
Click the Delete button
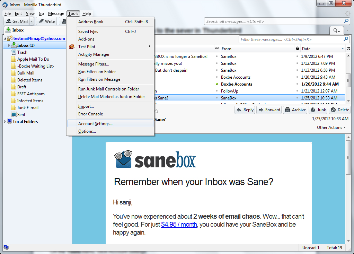point(340,110)
